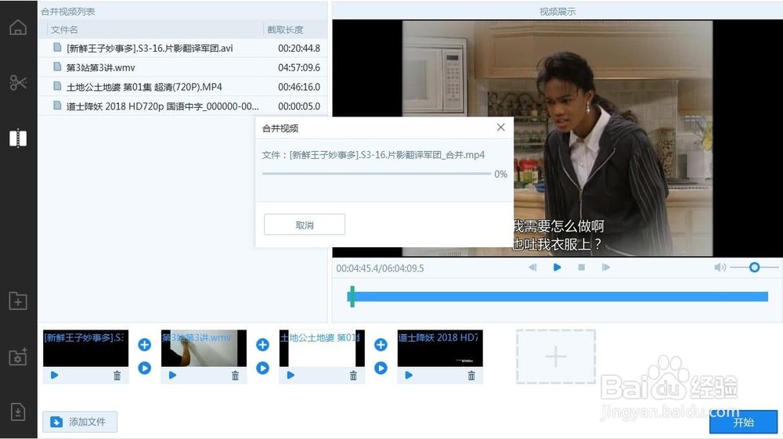The image size is (783, 439).
Task: Select file 第3站第3讲.wmv in list
Action: (182, 67)
